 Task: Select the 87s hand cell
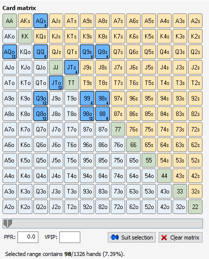pyautogui.click(x=118, y=114)
